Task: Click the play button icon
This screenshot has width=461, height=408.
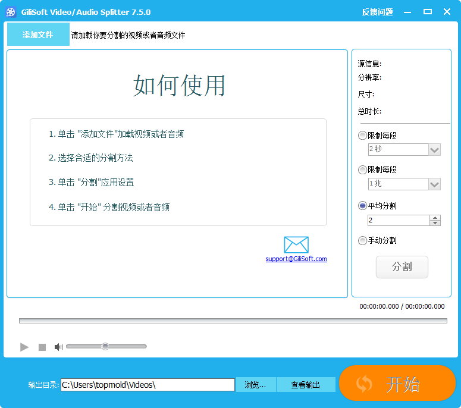Action: [x=24, y=347]
